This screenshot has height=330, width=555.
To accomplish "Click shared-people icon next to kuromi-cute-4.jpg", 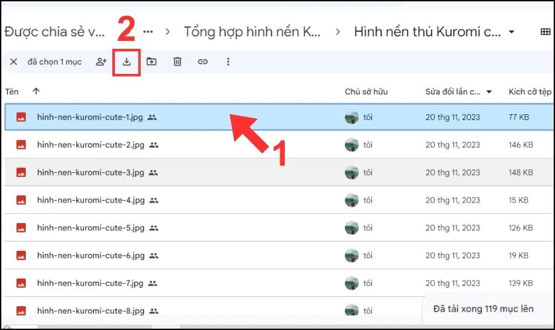I will point(153,200).
